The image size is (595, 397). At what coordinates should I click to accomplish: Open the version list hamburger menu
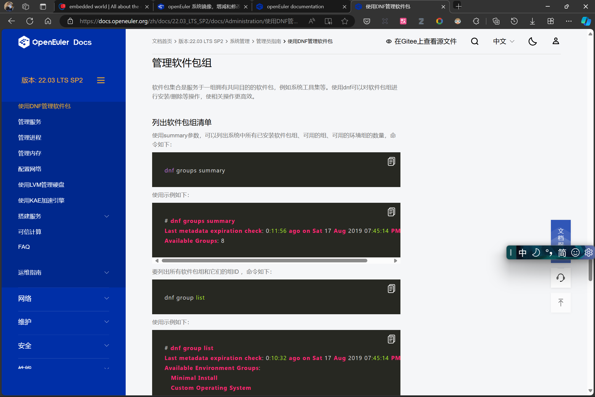[101, 80]
